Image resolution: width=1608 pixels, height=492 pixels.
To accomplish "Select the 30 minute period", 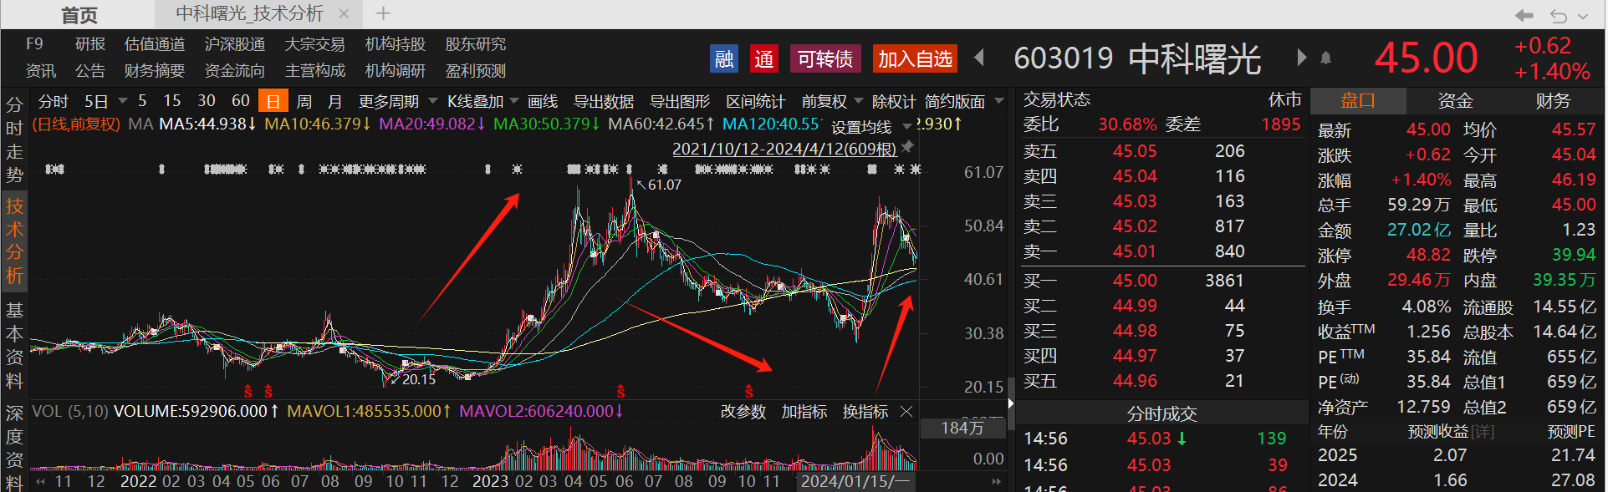I will 207,100.
